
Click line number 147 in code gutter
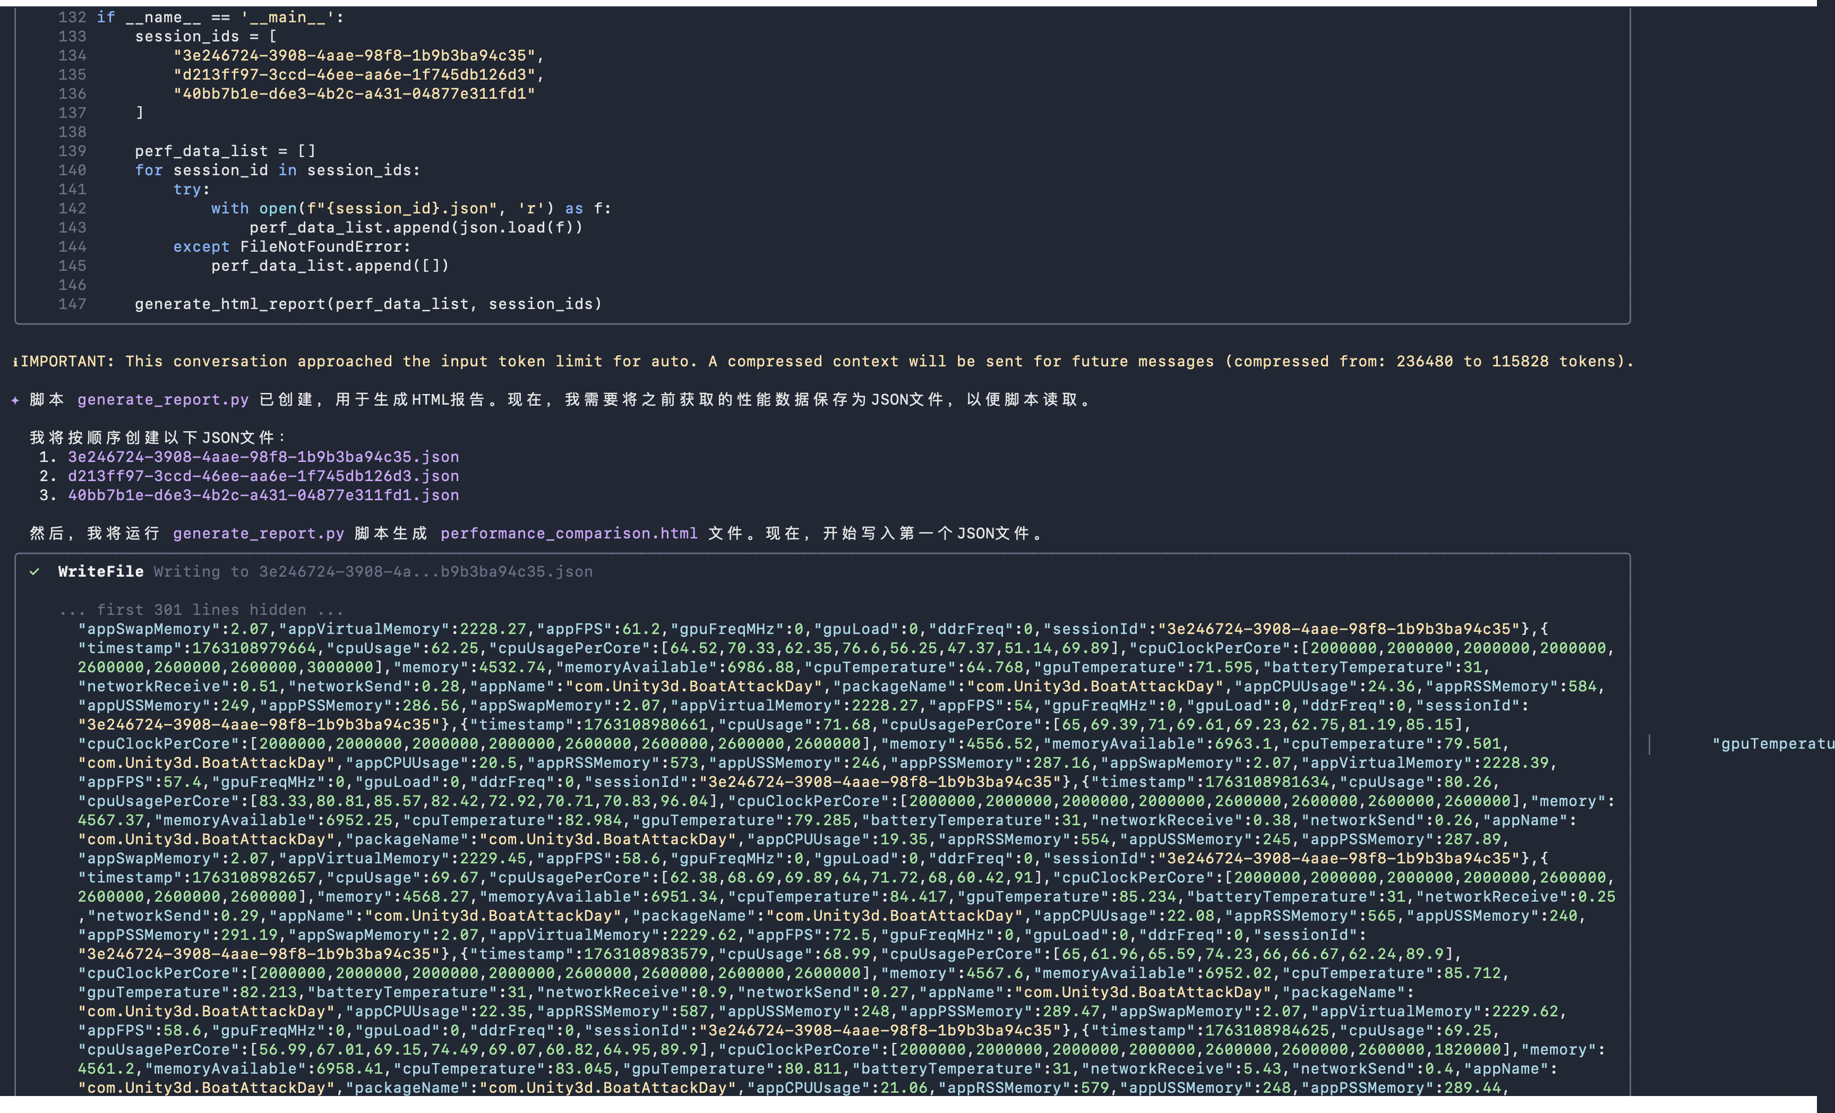tap(72, 304)
